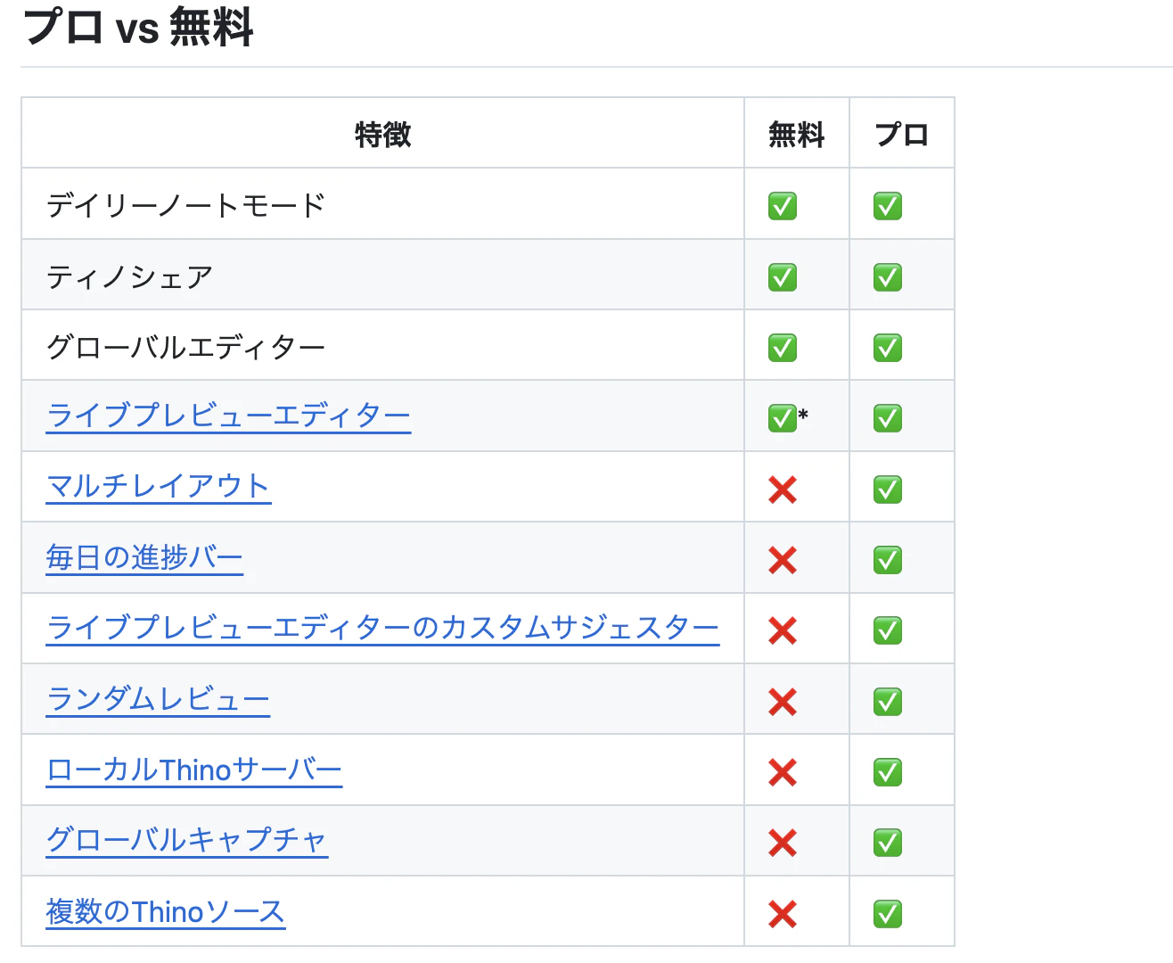Click the プロ check mark in the ライブプレビューエディター row
Screen dimensions: 1173x963
(x=888, y=418)
